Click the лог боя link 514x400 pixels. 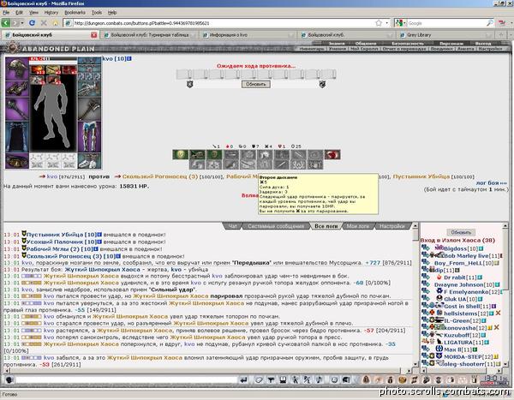[x=492, y=183]
